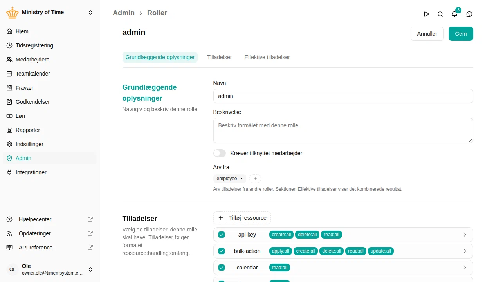
Task: Expand the bulk-action permission row chevron
Action: 465,251
